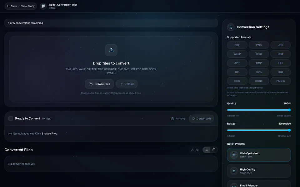
Task: Select the PNG format chip
Action: pos(259,45)
